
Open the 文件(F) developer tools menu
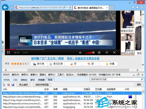(6, 75)
